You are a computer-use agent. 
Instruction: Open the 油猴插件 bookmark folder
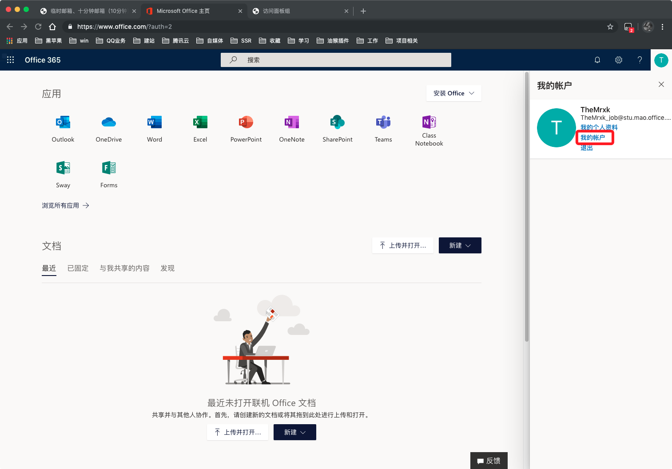[x=333, y=41]
